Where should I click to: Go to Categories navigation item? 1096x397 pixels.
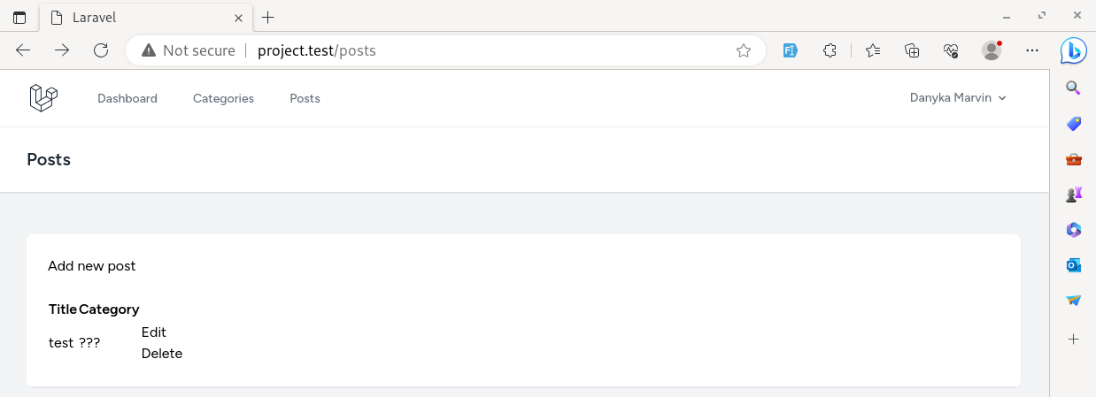(223, 98)
